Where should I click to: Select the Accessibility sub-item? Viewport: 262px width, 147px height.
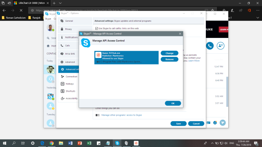(69, 99)
